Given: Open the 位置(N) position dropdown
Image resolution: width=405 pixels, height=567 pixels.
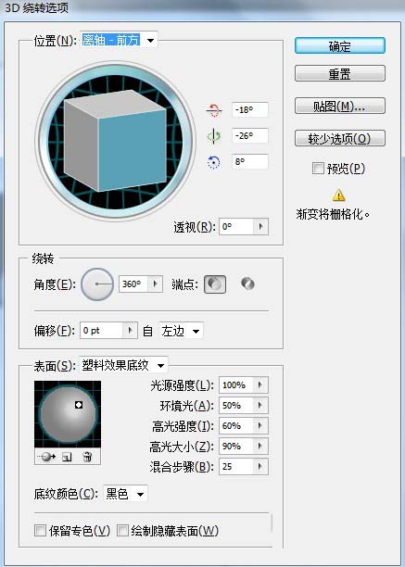Looking at the screenshot, I should point(119,40).
